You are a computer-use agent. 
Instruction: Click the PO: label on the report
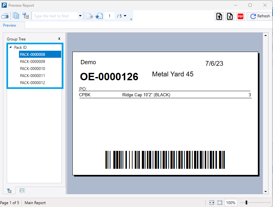(x=83, y=89)
